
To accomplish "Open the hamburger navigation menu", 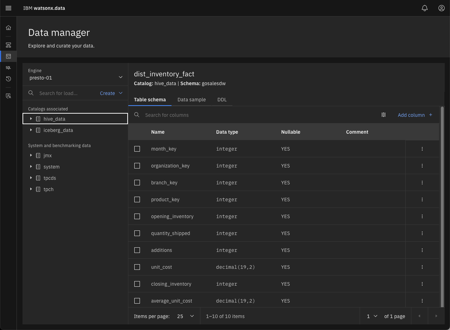I will tap(8, 8).
